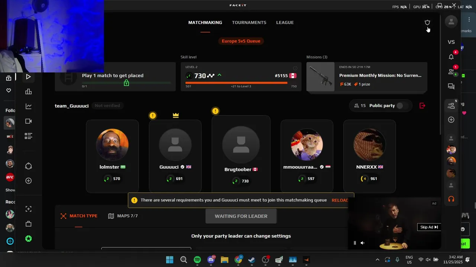
Task: Click the warning badge above Guuuuci
Action: (x=152, y=116)
